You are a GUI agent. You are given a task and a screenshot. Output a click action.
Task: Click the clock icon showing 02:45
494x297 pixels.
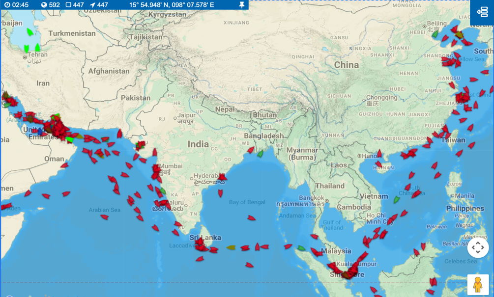tap(7, 5)
